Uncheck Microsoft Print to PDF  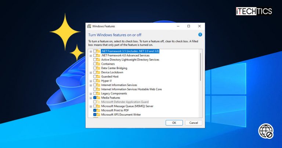[x=95, y=110]
